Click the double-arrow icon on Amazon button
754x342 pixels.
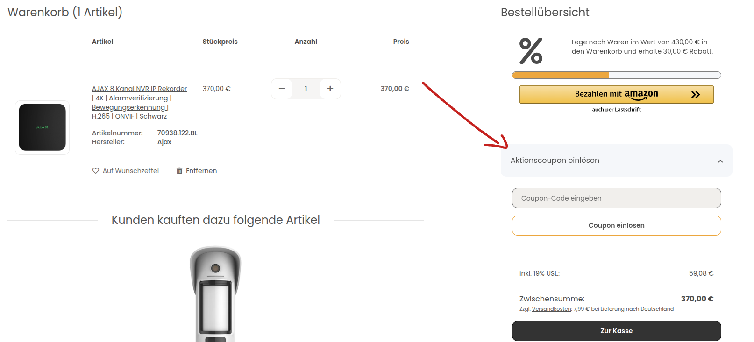tap(696, 94)
